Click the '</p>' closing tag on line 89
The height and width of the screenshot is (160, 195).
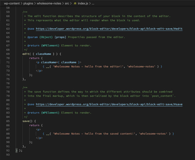pos(39,138)
